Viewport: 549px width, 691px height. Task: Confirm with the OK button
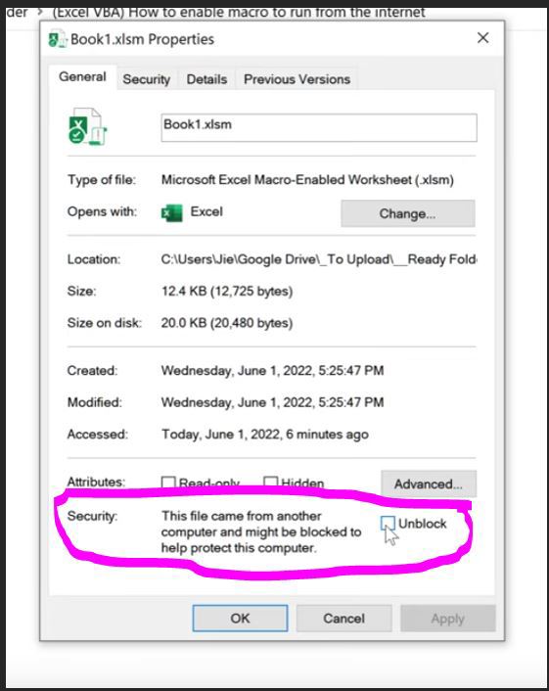(240, 619)
